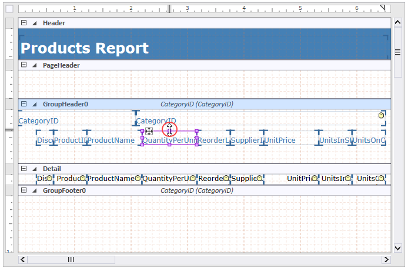Click the move handle on QuantityPerUnit label
The width and height of the screenshot is (408, 271).
149,131
